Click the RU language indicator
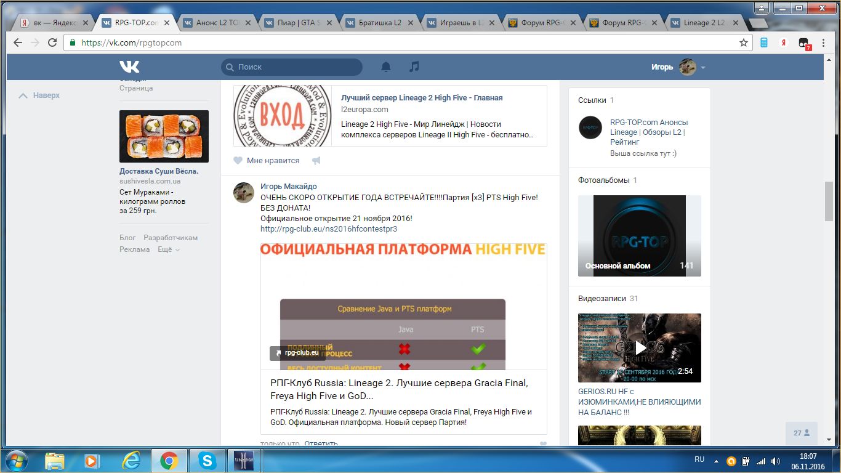The image size is (841, 473). click(x=699, y=459)
